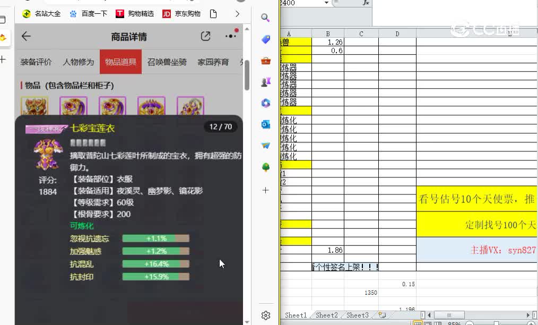Open the more options menu in 商品详情 header
Screen dimensions: 538x325
(x=230, y=36)
